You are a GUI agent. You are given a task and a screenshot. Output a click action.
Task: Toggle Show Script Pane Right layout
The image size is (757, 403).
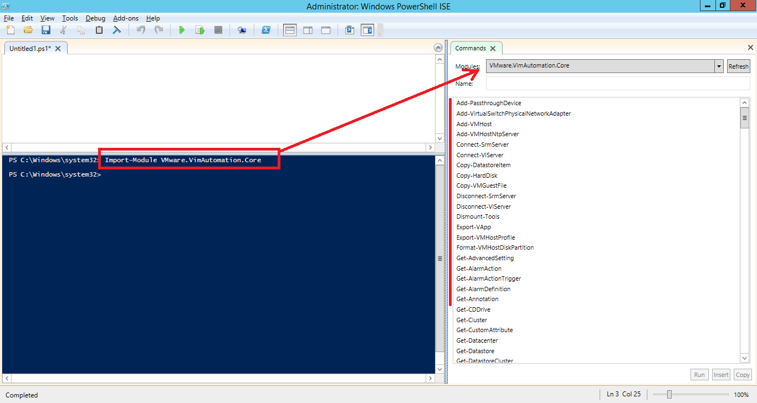pyautogui.click(x=308, y=30)
